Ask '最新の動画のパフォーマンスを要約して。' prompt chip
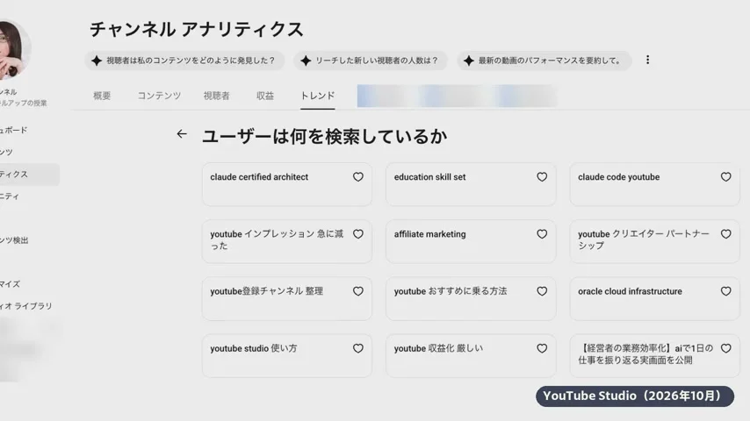Image resolution: width=750 pixels, height=421 pixels. coord(544,61)
